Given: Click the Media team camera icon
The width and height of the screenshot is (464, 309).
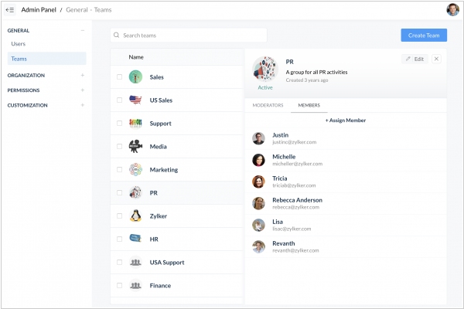Looking at the screenshot, I should point(135,147).
